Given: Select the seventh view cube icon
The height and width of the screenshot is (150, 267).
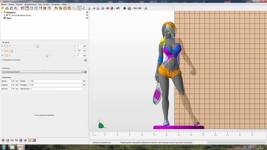Looking at the screenshot, I should [x=49, y=8].
